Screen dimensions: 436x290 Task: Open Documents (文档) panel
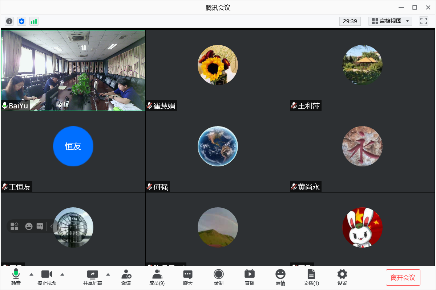[311, 277]
